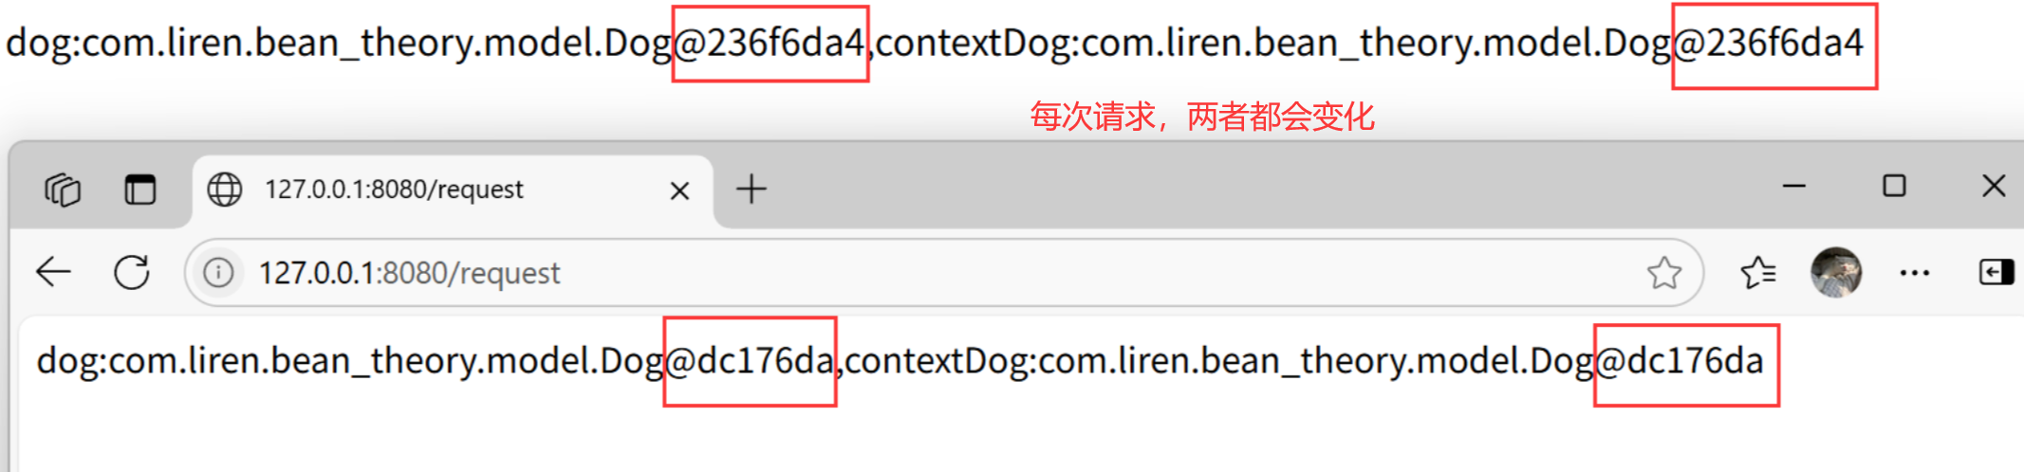The image size is (2024, 472).
Task: Click the browser back arrow
Action: pos(53,272)
